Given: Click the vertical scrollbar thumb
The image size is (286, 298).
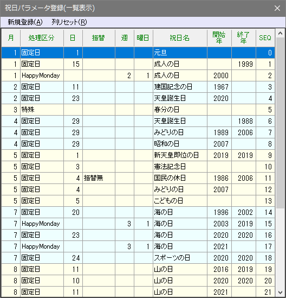Looking at the screenshot, I should [280, 123].
